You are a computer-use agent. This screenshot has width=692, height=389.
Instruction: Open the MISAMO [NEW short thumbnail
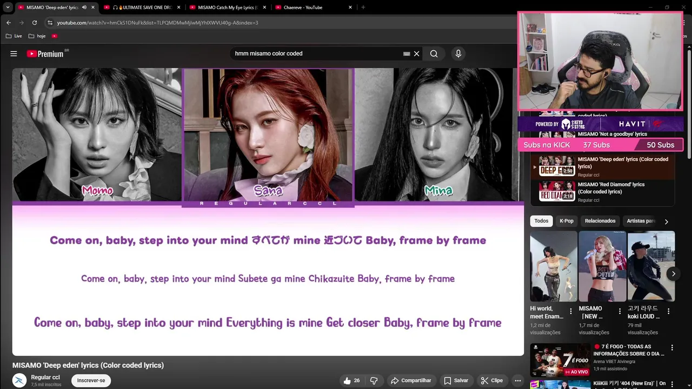602,266
